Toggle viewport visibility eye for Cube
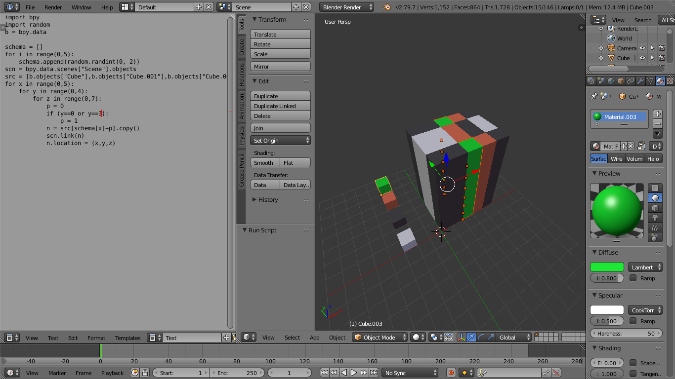This screenshot has width=675, height=379. [642, 58]
